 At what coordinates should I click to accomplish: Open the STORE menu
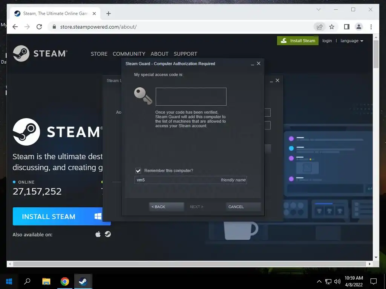pos(99,54)
